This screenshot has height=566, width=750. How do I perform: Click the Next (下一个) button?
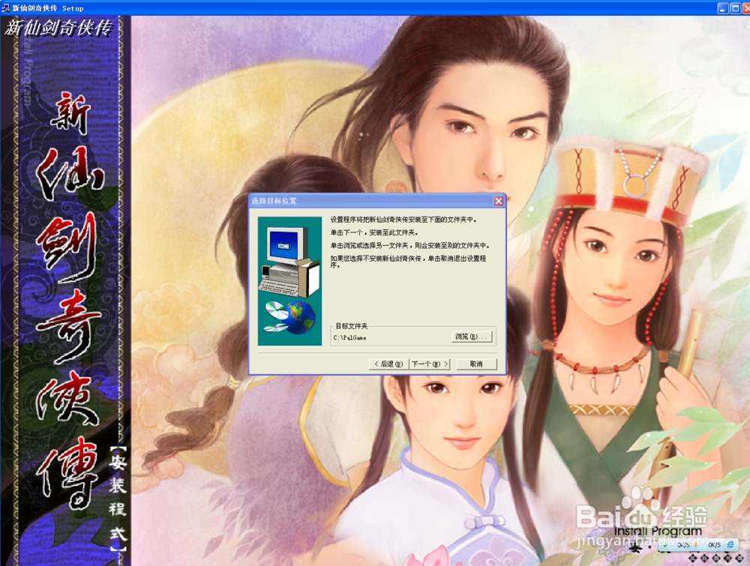[430, 364]
